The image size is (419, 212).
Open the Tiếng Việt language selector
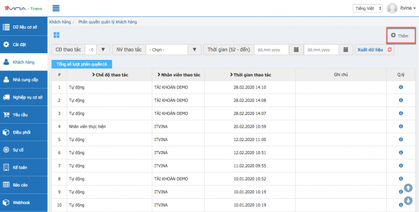pyautogui.click(x=367, y=8)
